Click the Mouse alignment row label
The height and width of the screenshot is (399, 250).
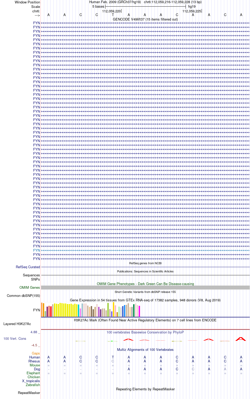[35, 365]
